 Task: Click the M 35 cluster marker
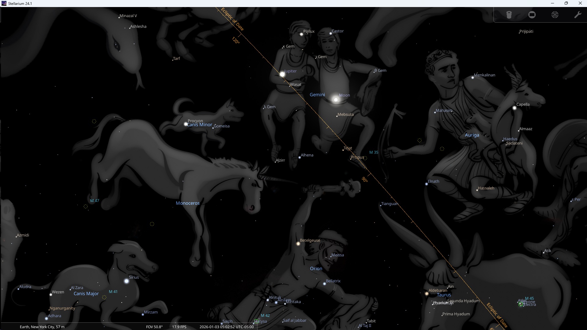pos(365,158)
